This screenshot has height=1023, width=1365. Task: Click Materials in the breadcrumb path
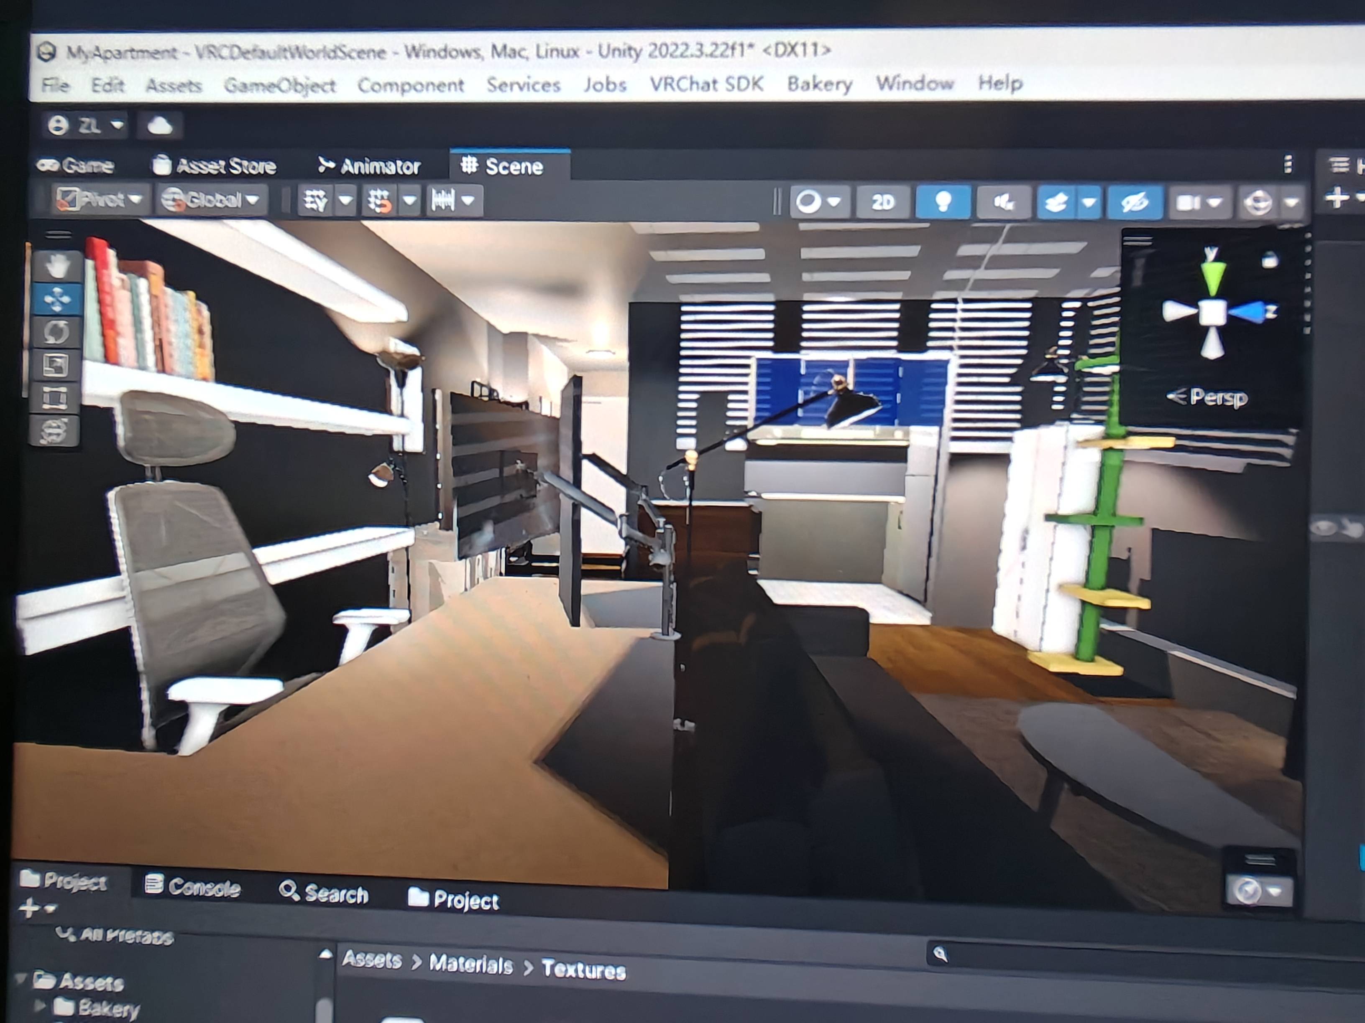click(471, 964)
